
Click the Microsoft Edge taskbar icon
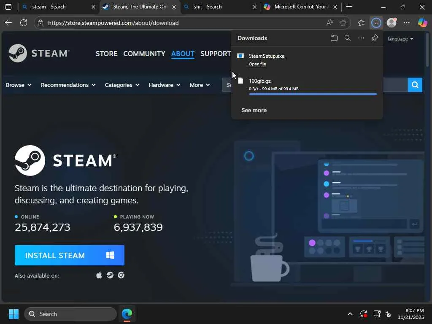(x=127, y=314)
